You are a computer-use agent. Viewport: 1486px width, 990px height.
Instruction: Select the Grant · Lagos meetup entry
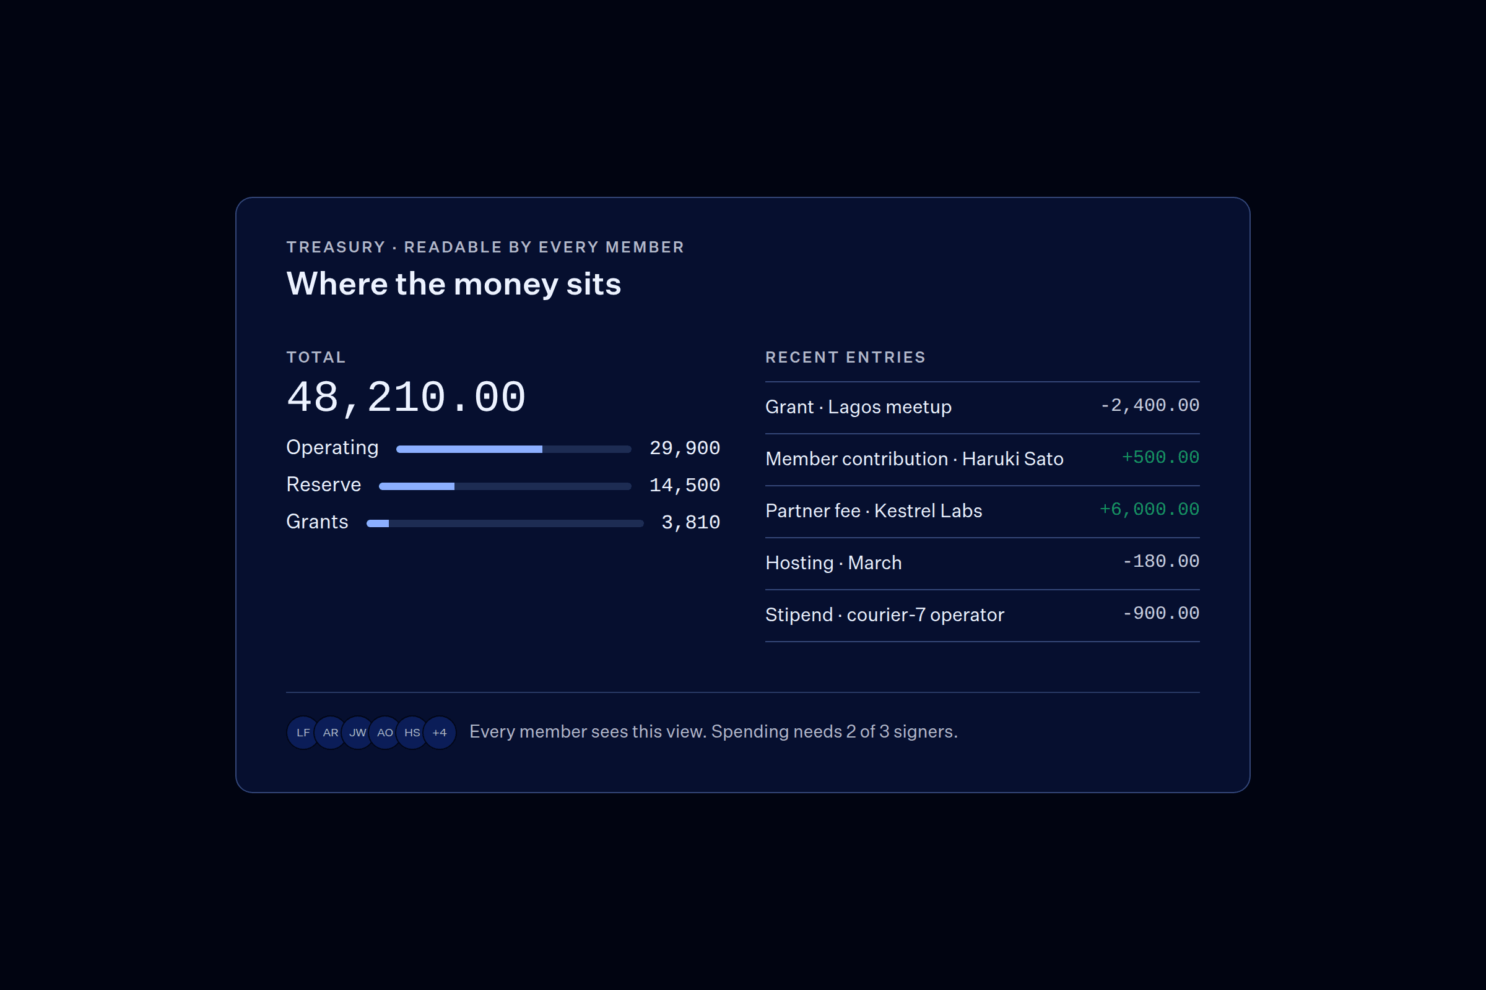tap(983, 407)
